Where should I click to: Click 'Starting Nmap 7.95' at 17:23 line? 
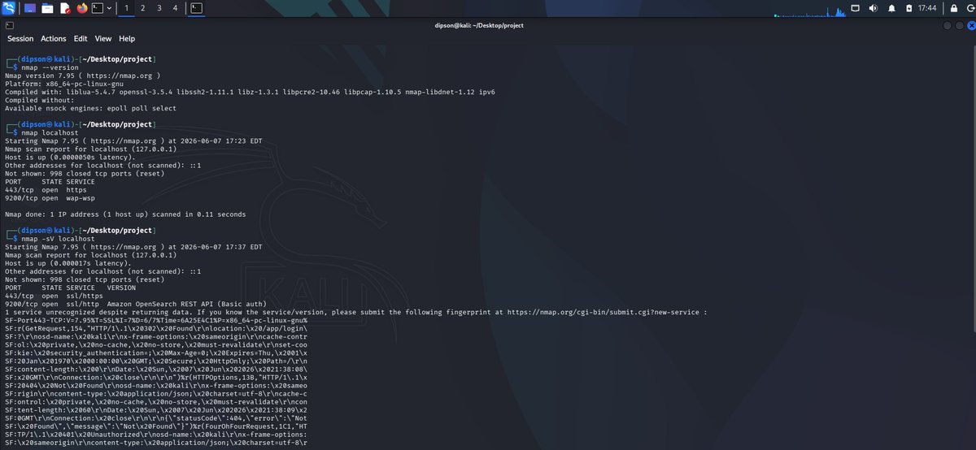click(133, 141)
